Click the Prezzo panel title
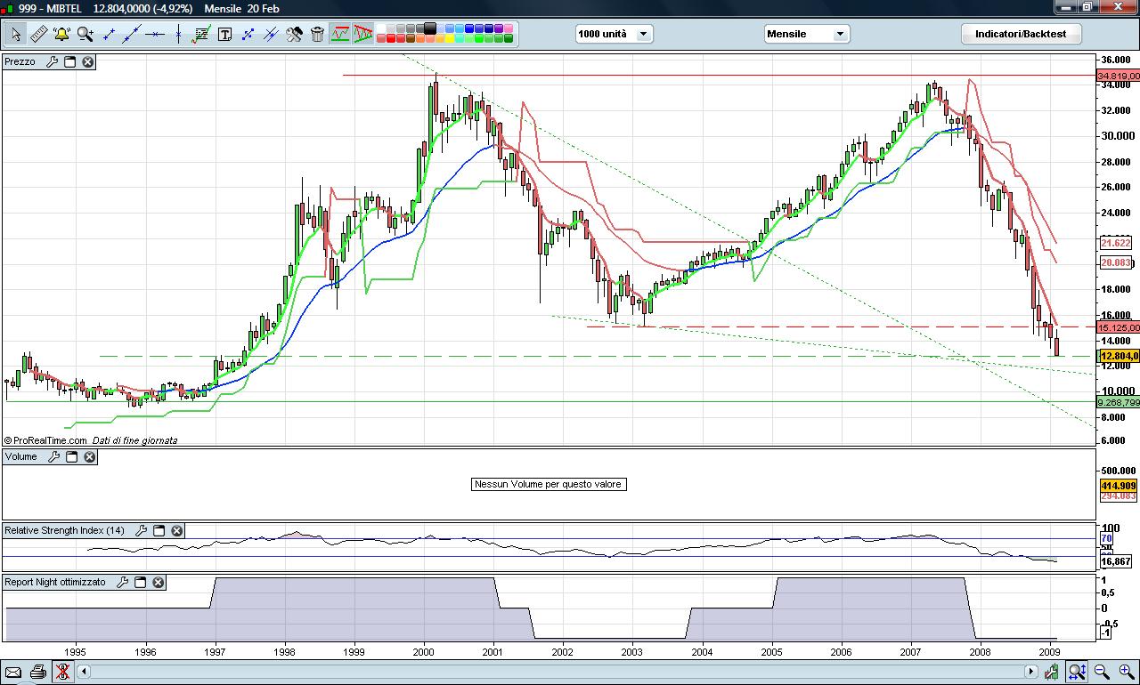1140x685 pixels. [x=20, y=62]
